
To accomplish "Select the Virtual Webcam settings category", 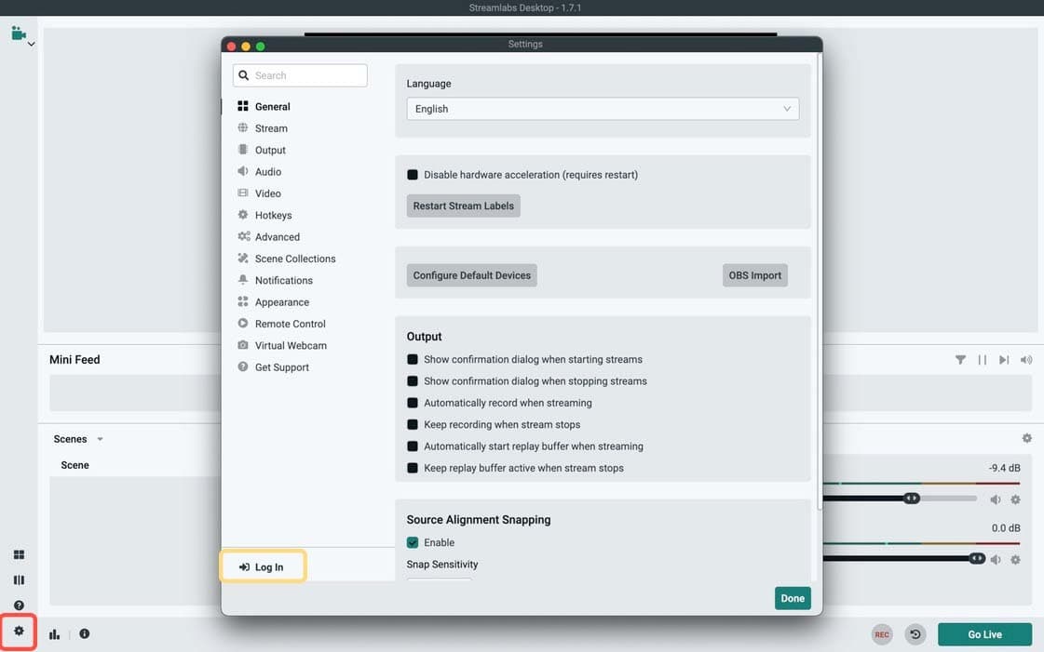I will click(x=291, y=345).
